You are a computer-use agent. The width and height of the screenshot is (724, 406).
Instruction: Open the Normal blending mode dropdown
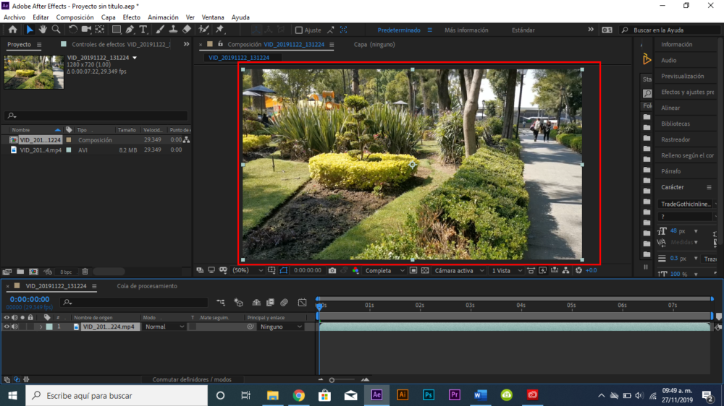click(164, 327)
